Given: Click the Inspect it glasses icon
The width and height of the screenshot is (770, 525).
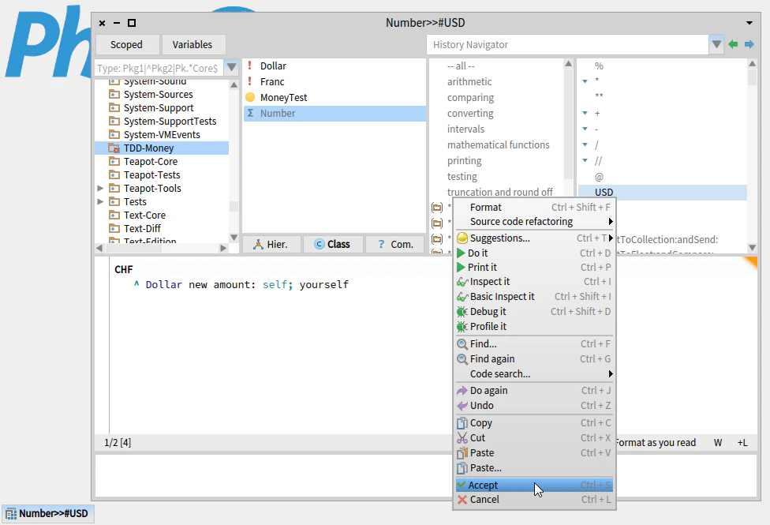Looking at the screenshot, I should (462, 282).
